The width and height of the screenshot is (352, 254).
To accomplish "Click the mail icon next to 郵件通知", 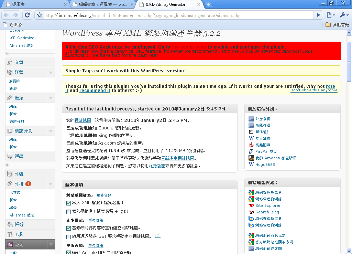I will pos(251,132).
